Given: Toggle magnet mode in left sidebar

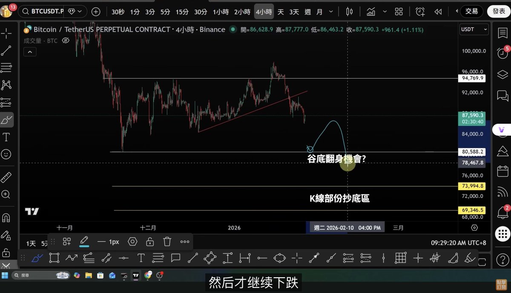Looking at the screenshot, I should 6,217.
